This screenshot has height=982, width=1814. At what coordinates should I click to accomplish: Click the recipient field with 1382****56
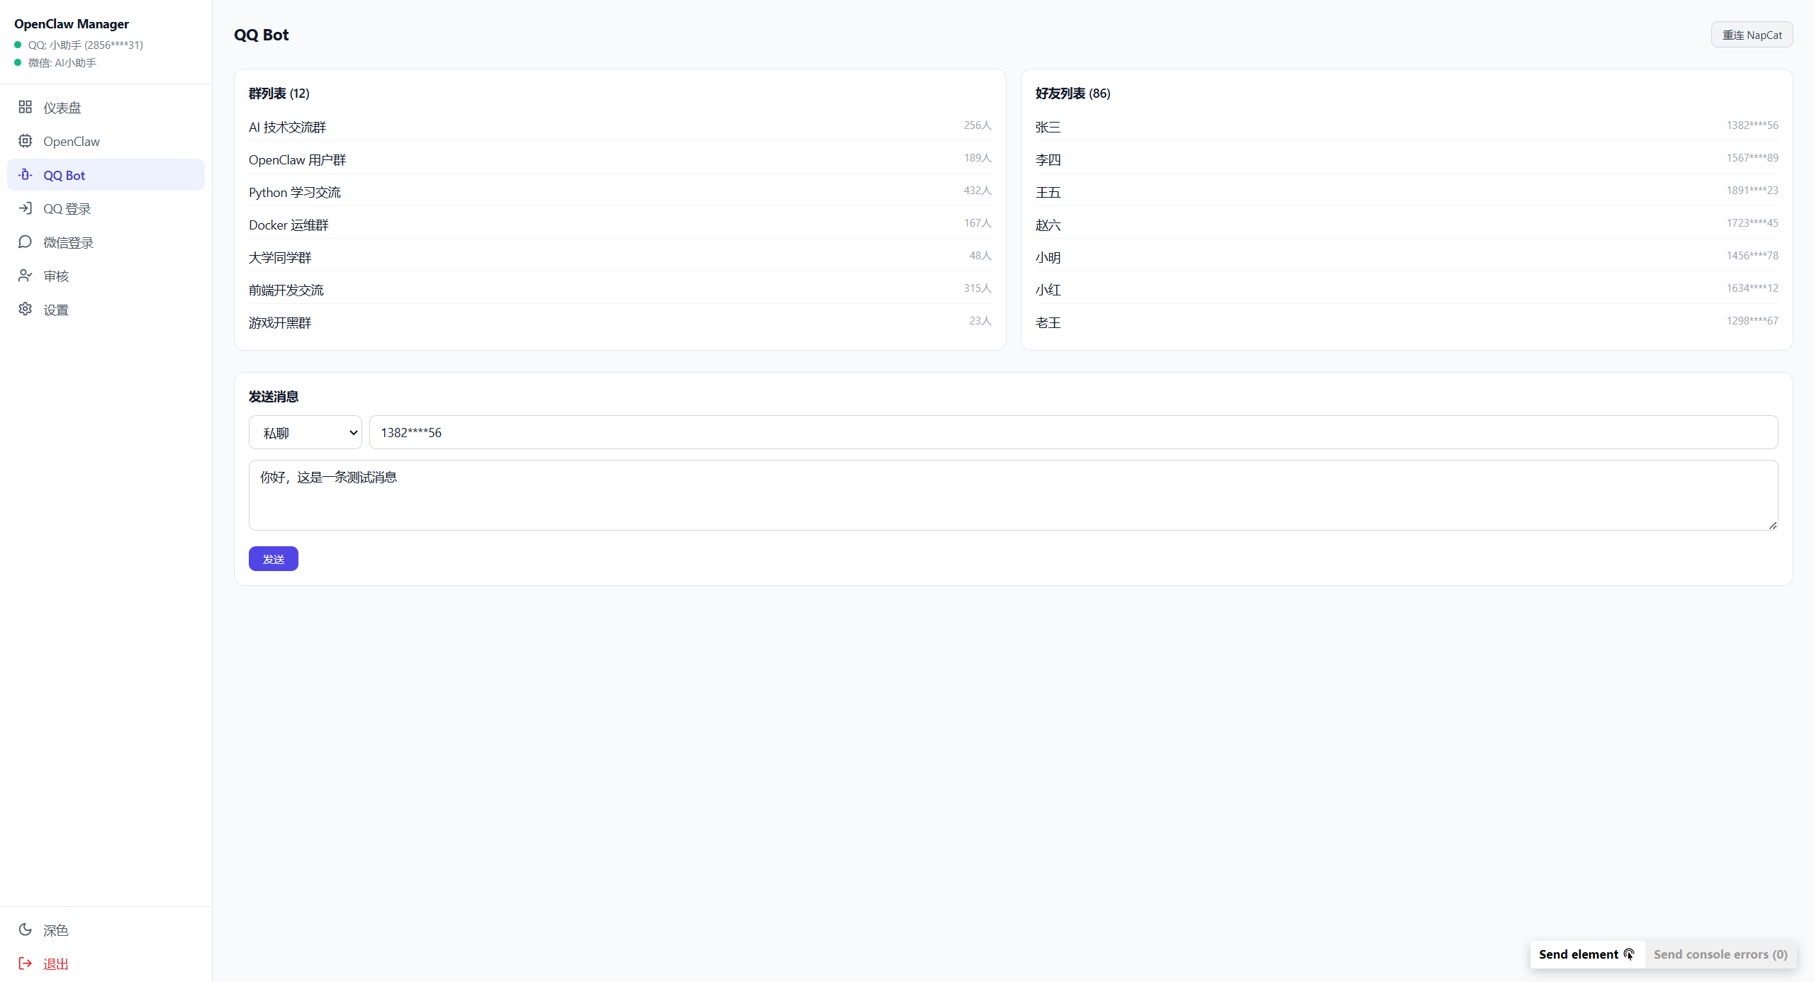tap(1073, 432)
